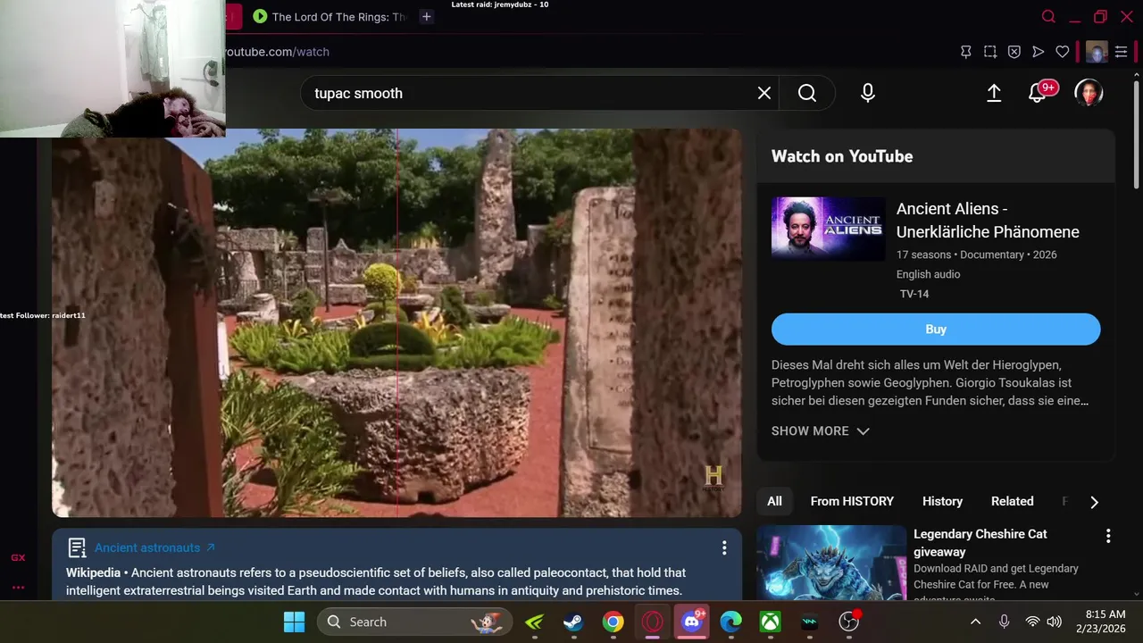Click GX Corner sidebar icon

pyautogui.click(x=18, y=557)
